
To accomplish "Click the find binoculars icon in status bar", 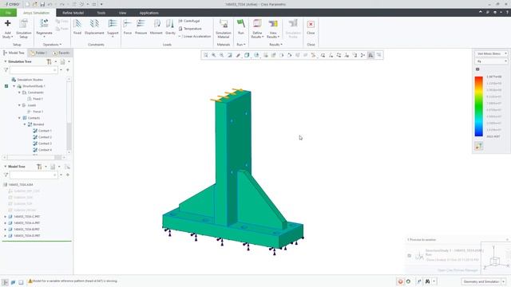I will [x=428, y=281].
